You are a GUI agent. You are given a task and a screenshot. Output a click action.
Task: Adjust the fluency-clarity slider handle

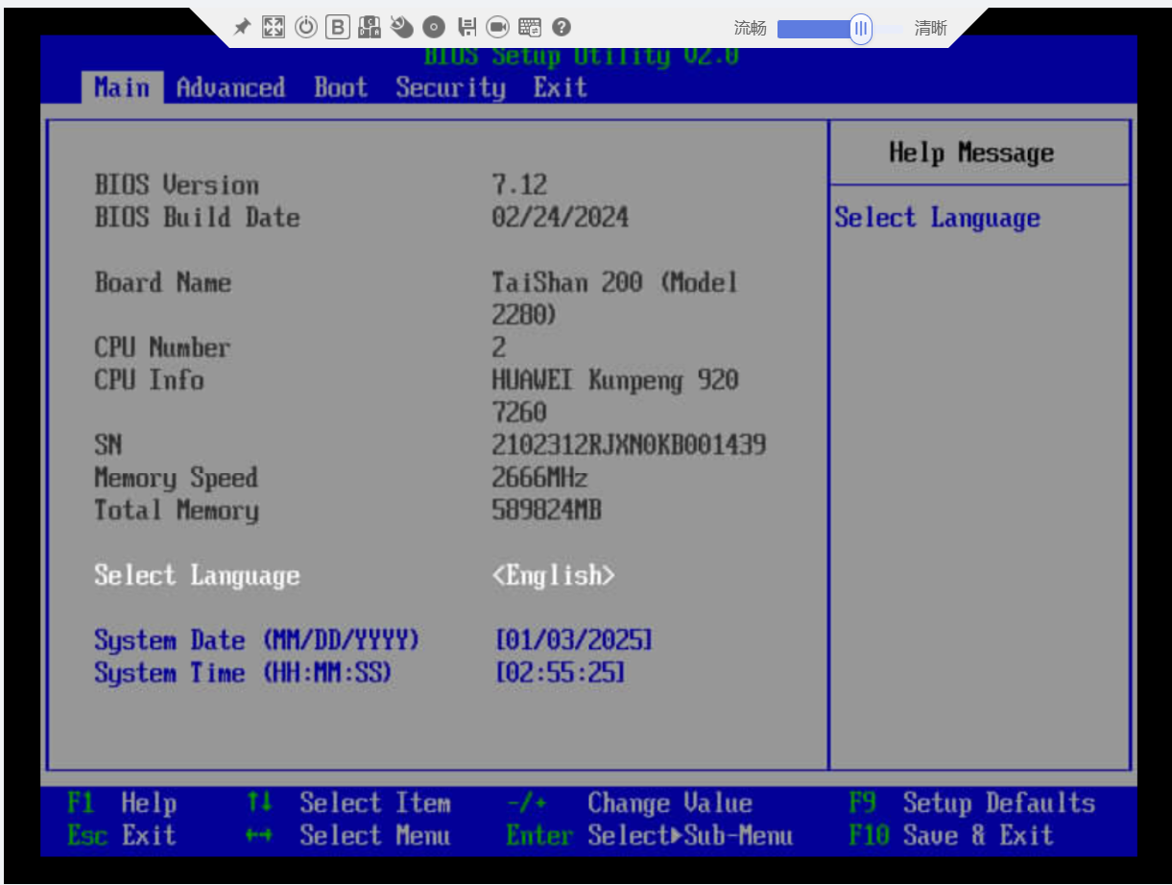click(861, 29)
